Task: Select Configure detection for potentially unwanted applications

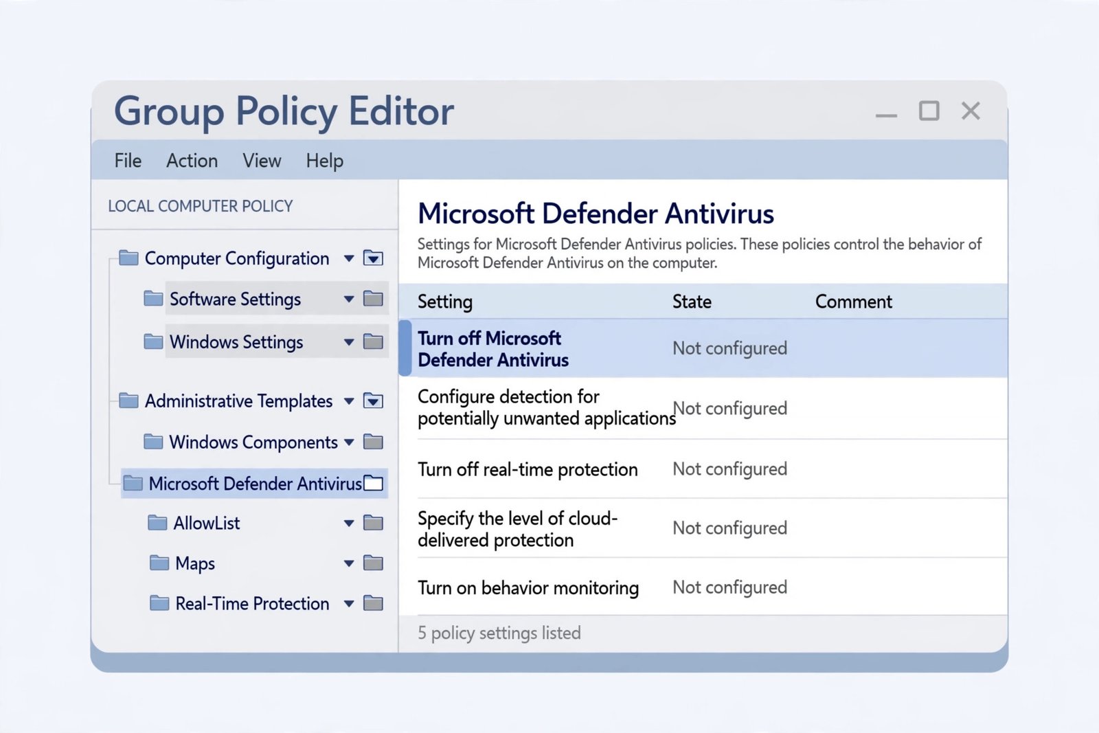Action: point(703,408)
